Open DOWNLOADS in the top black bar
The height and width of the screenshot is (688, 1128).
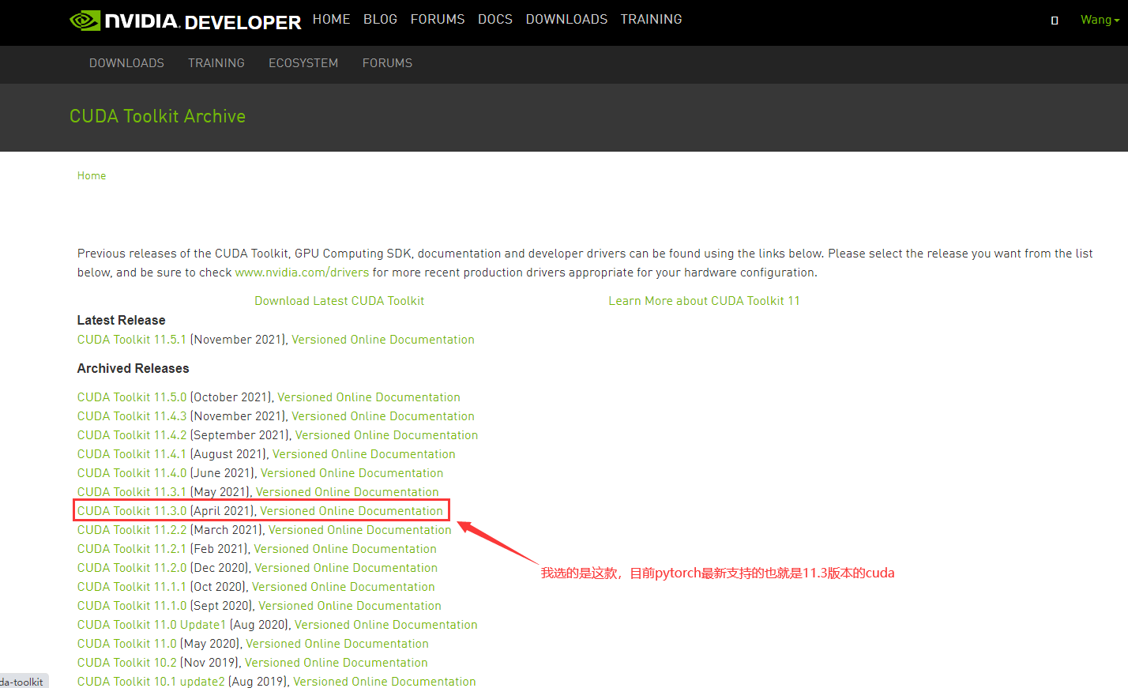[566, 19]
